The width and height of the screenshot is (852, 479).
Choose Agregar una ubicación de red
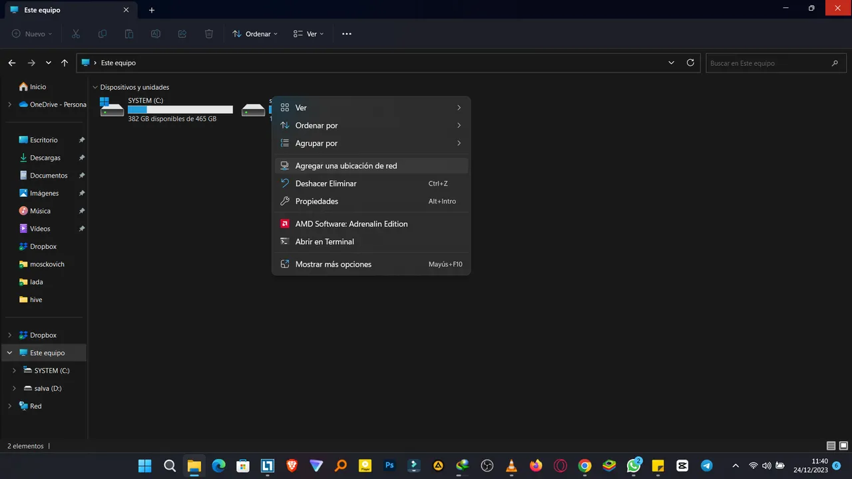click(x=371, y=166)
